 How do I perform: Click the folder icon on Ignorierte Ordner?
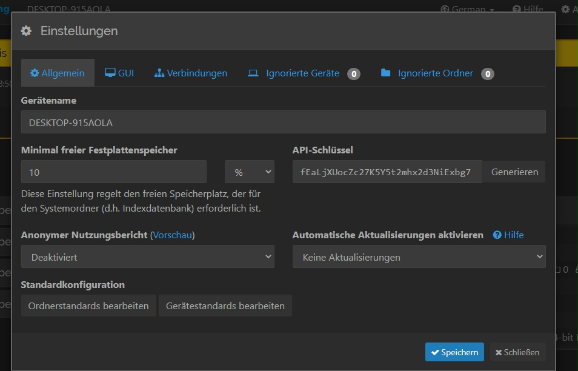pos(385,73)
